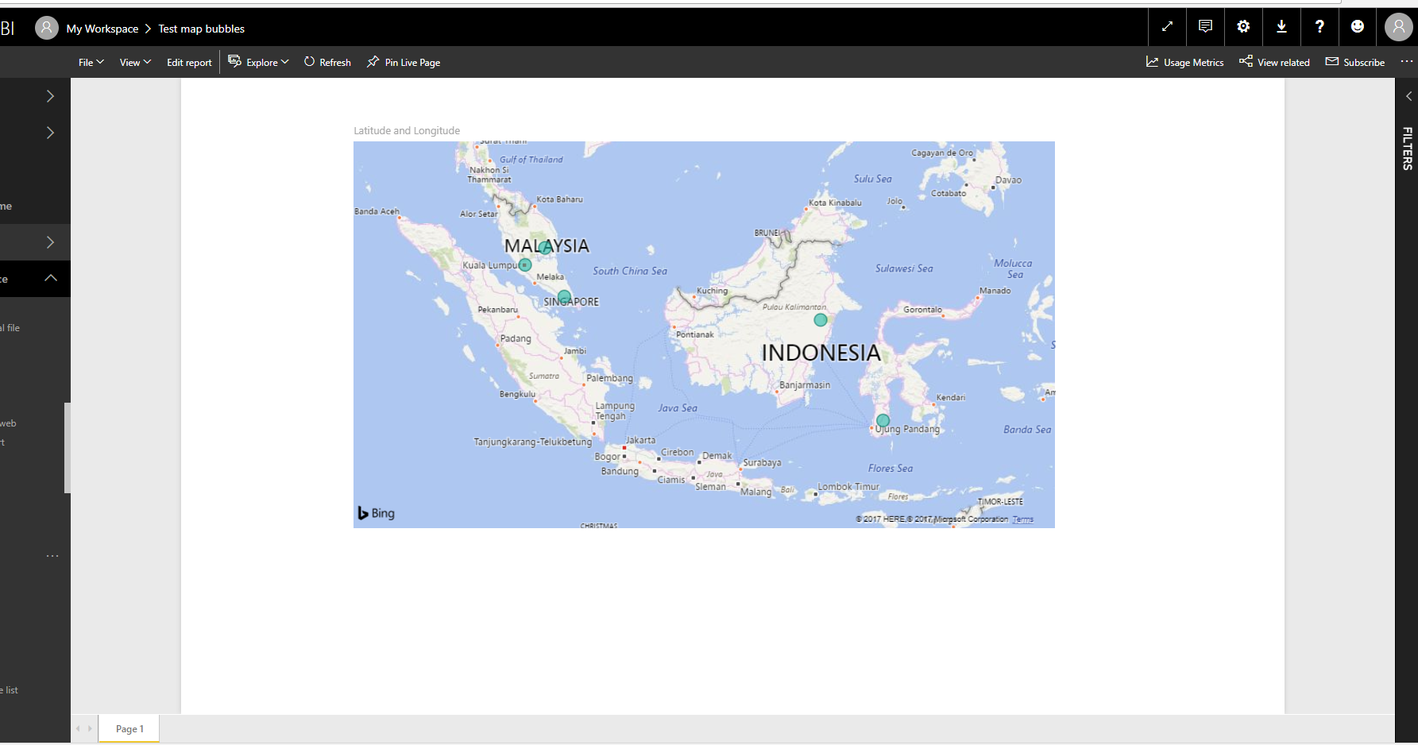
Task: Open the Explore dropdown
Action: [258, 62]
